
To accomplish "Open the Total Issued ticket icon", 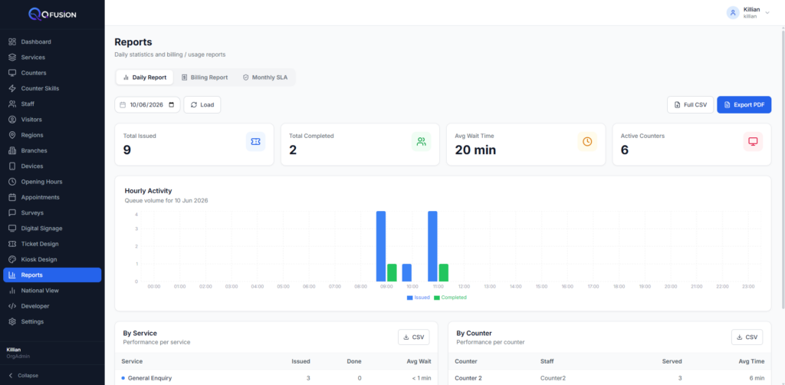I will pos(255,142).
